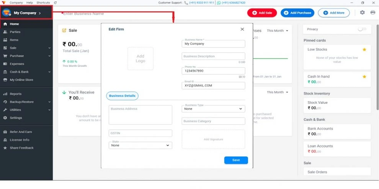Open Expenses This Month dropdown
This screenshot has height=189, width=379.
[x=278, y=31]
